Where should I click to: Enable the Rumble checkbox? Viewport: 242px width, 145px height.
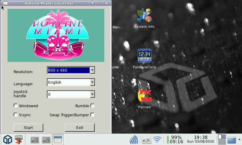(93, 106)
